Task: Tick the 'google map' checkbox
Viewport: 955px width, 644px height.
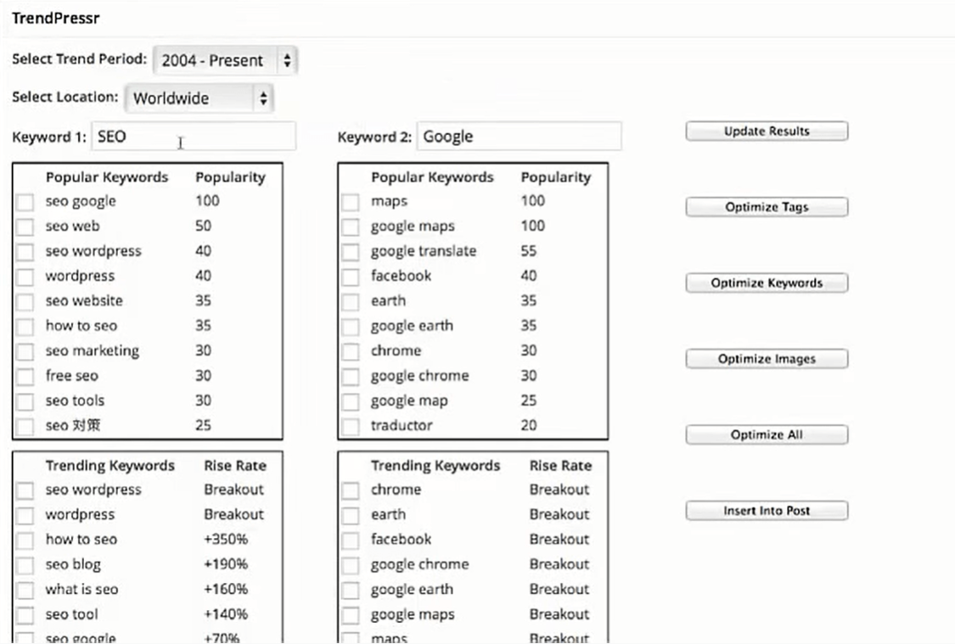Action: point(351,401)
